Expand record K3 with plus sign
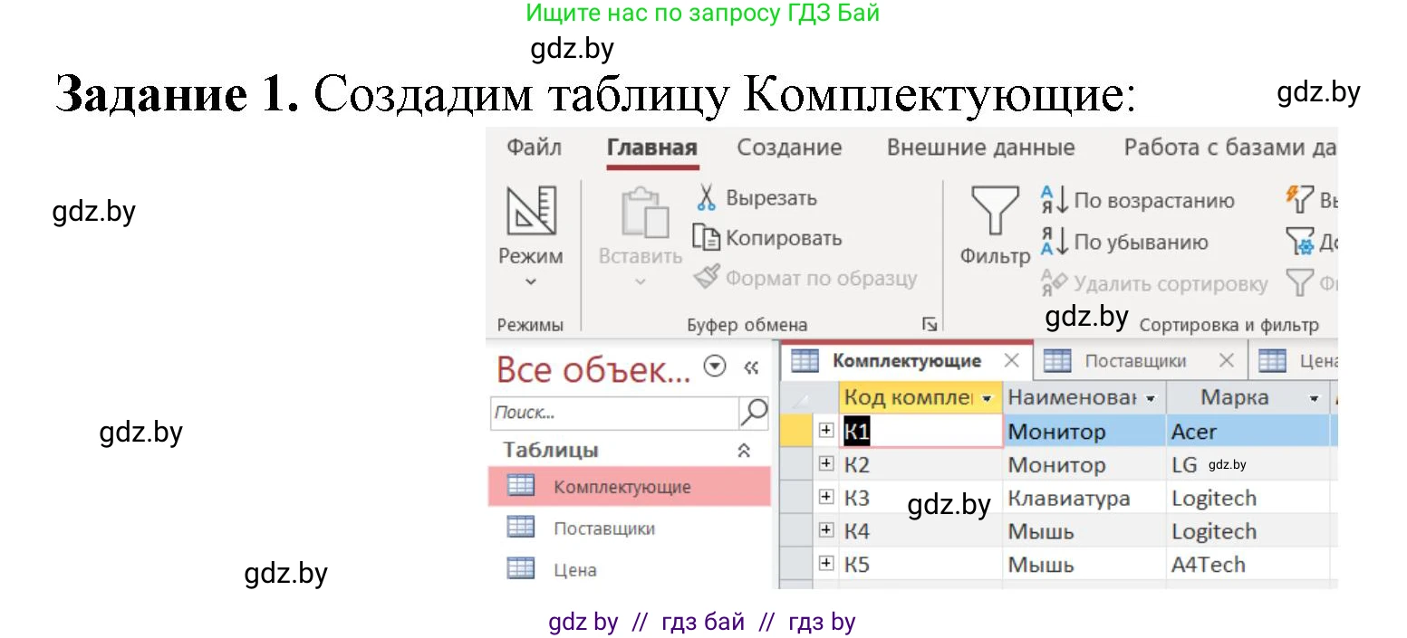1407x638 pixels. pos(825,497)
